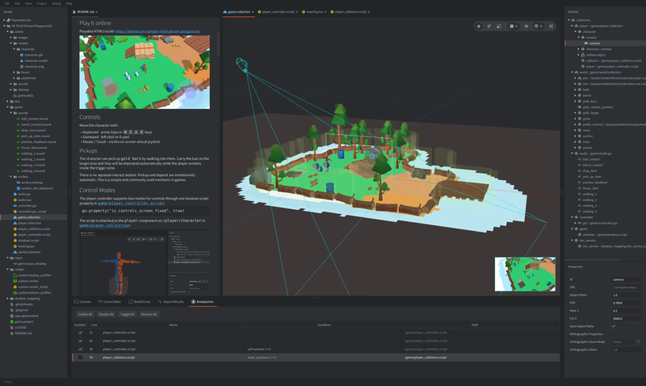Disable the line 15 player_controller.script breakpoint
Viewport: 646px width, 386px height.
point(80,333)
